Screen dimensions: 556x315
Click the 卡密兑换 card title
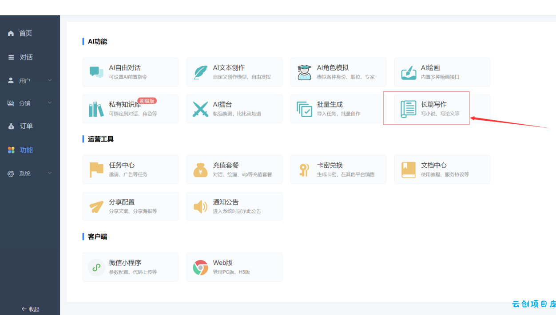(x=330, y=165)
